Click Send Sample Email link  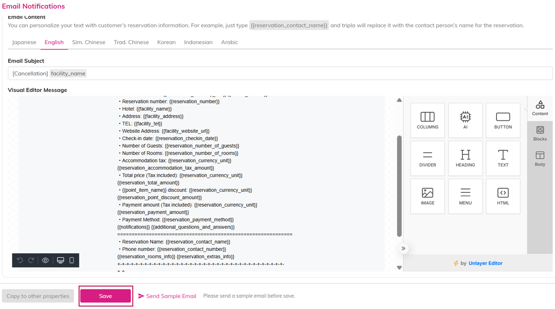click(167, 296)
